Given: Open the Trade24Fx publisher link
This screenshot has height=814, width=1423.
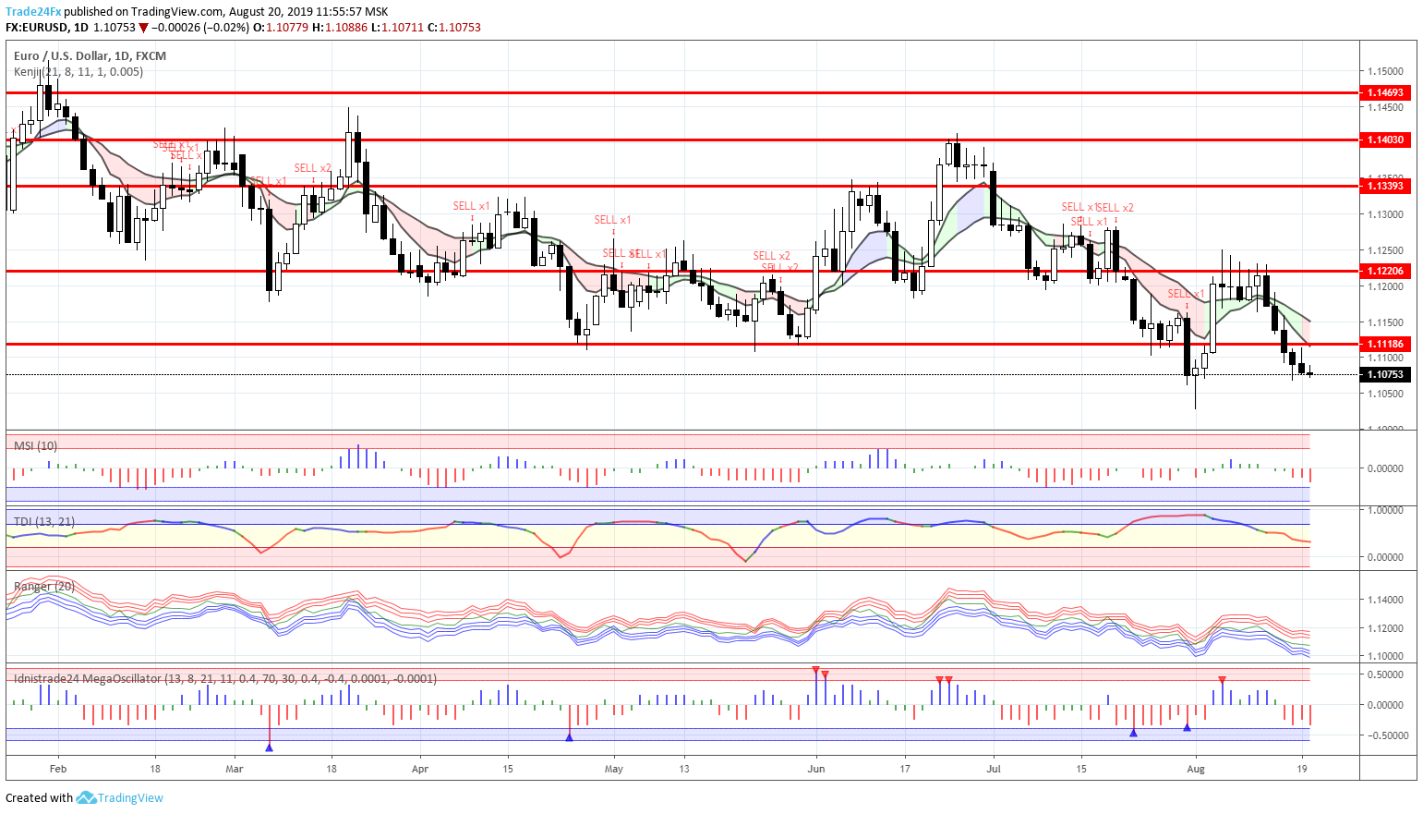Looking at the screenshot, I should 33,12.
